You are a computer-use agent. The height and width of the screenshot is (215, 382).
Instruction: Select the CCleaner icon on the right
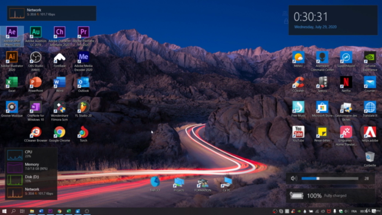[x=298, y=84]
